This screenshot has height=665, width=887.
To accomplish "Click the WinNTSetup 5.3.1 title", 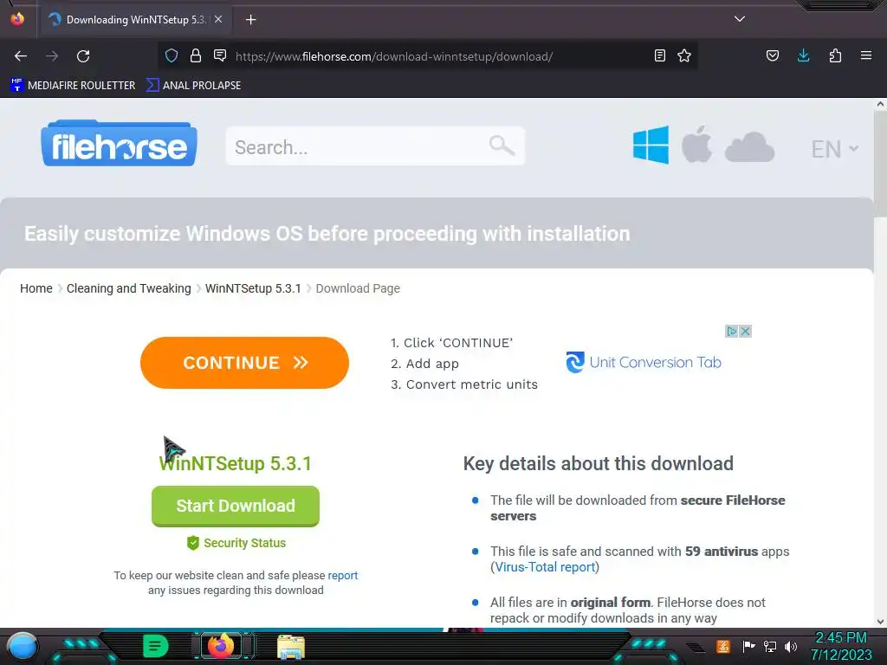I will 236,464.
